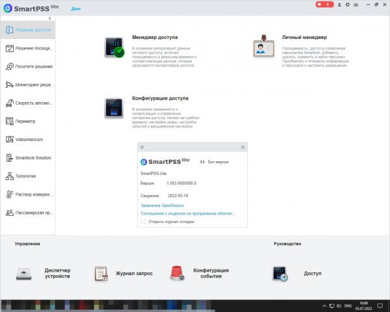
Task: Open the user account icon
Action: 339,5
